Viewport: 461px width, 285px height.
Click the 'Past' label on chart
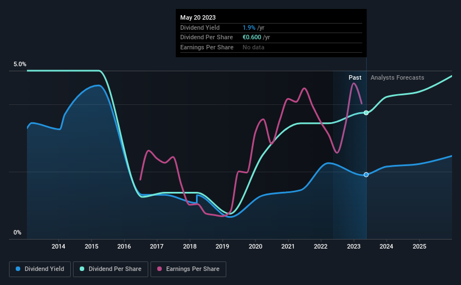point(355,77)
